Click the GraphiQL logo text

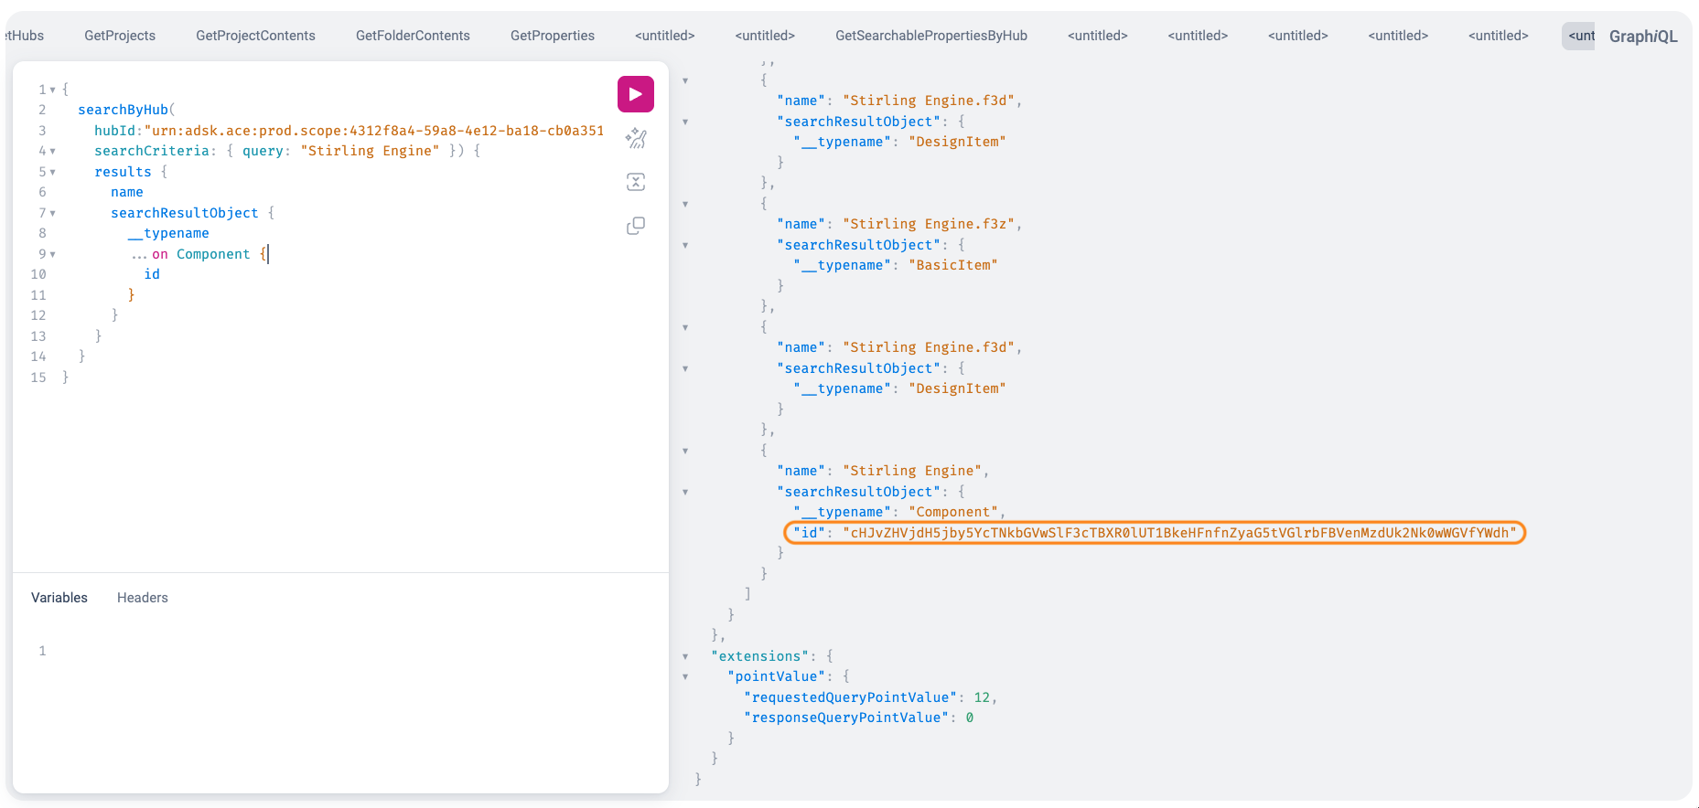click(1642, 37)
